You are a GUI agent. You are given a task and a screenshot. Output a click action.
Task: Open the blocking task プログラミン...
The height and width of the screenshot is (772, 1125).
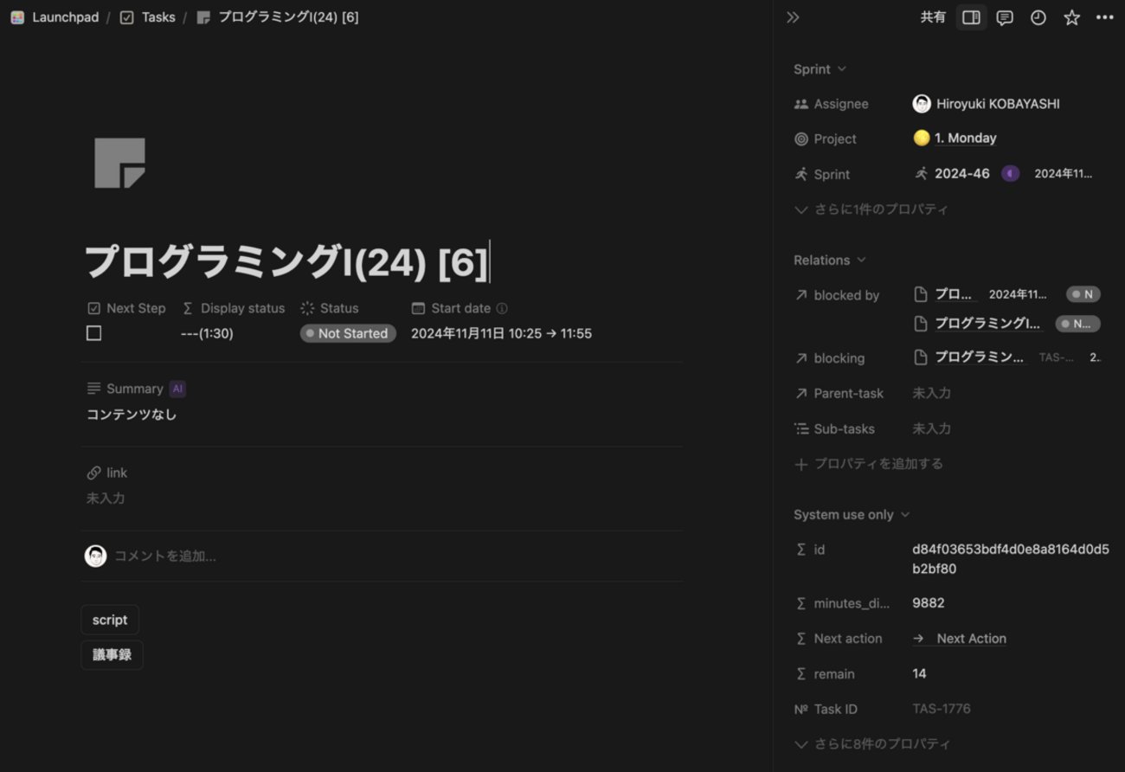[x=979, y=357]
